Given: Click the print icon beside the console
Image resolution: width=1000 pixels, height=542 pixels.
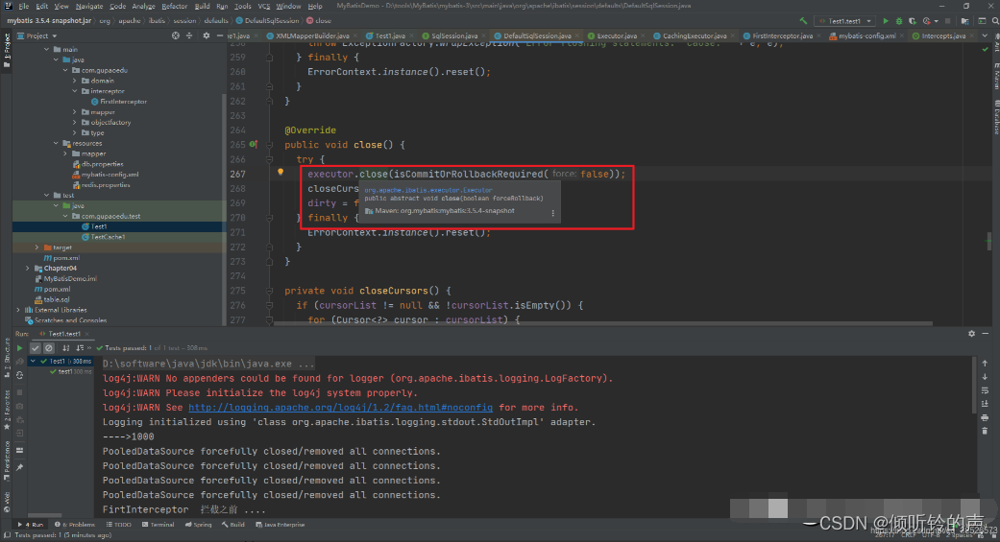Looking at the screenshot, I should click(985, 418).
